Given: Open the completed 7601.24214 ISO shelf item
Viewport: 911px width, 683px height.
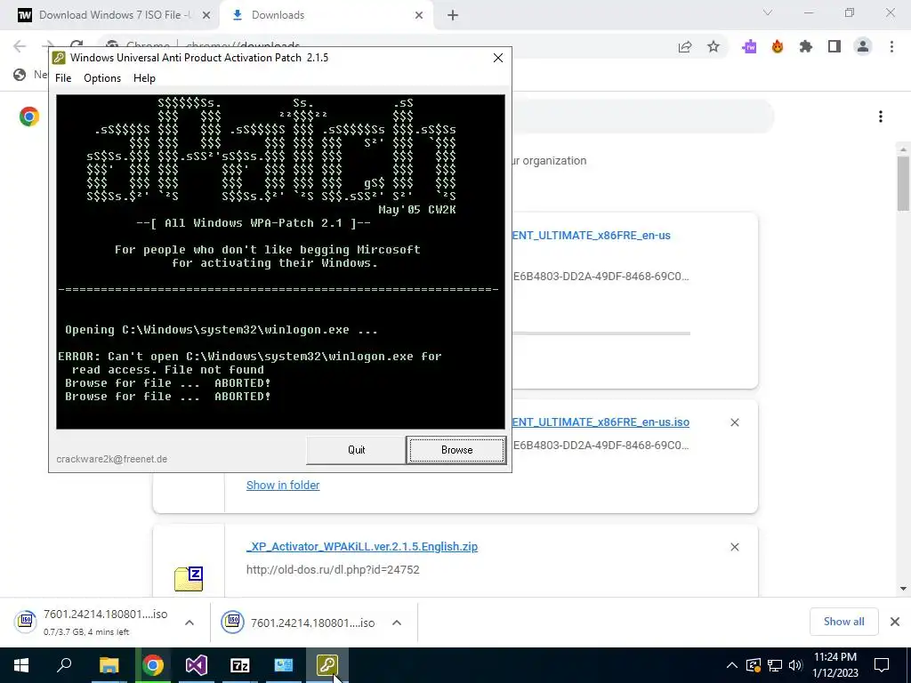Looking at the screenshot, I should [x=299, y=623].
